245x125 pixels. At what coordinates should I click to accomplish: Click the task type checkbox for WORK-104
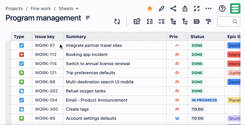[21, 100]
